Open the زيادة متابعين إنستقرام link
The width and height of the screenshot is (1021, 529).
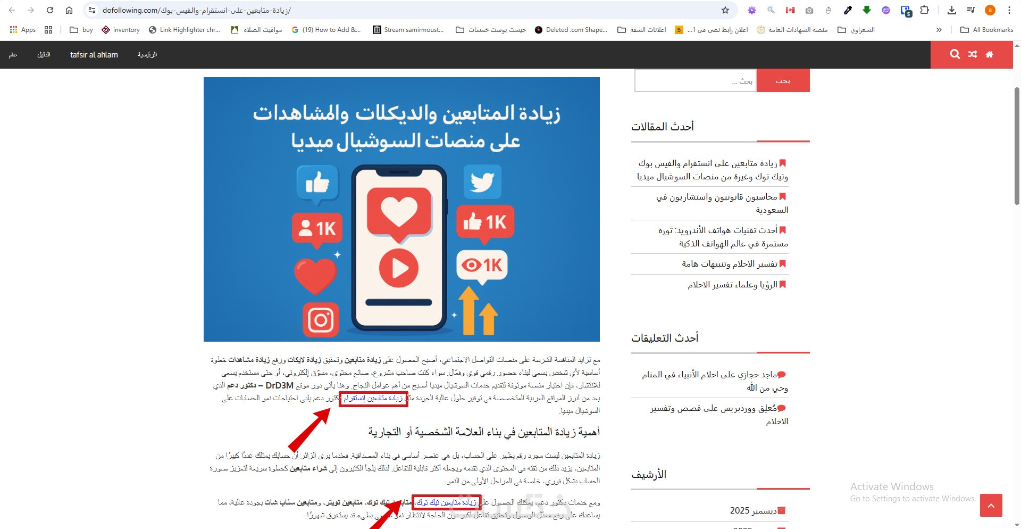coord(373,398)
